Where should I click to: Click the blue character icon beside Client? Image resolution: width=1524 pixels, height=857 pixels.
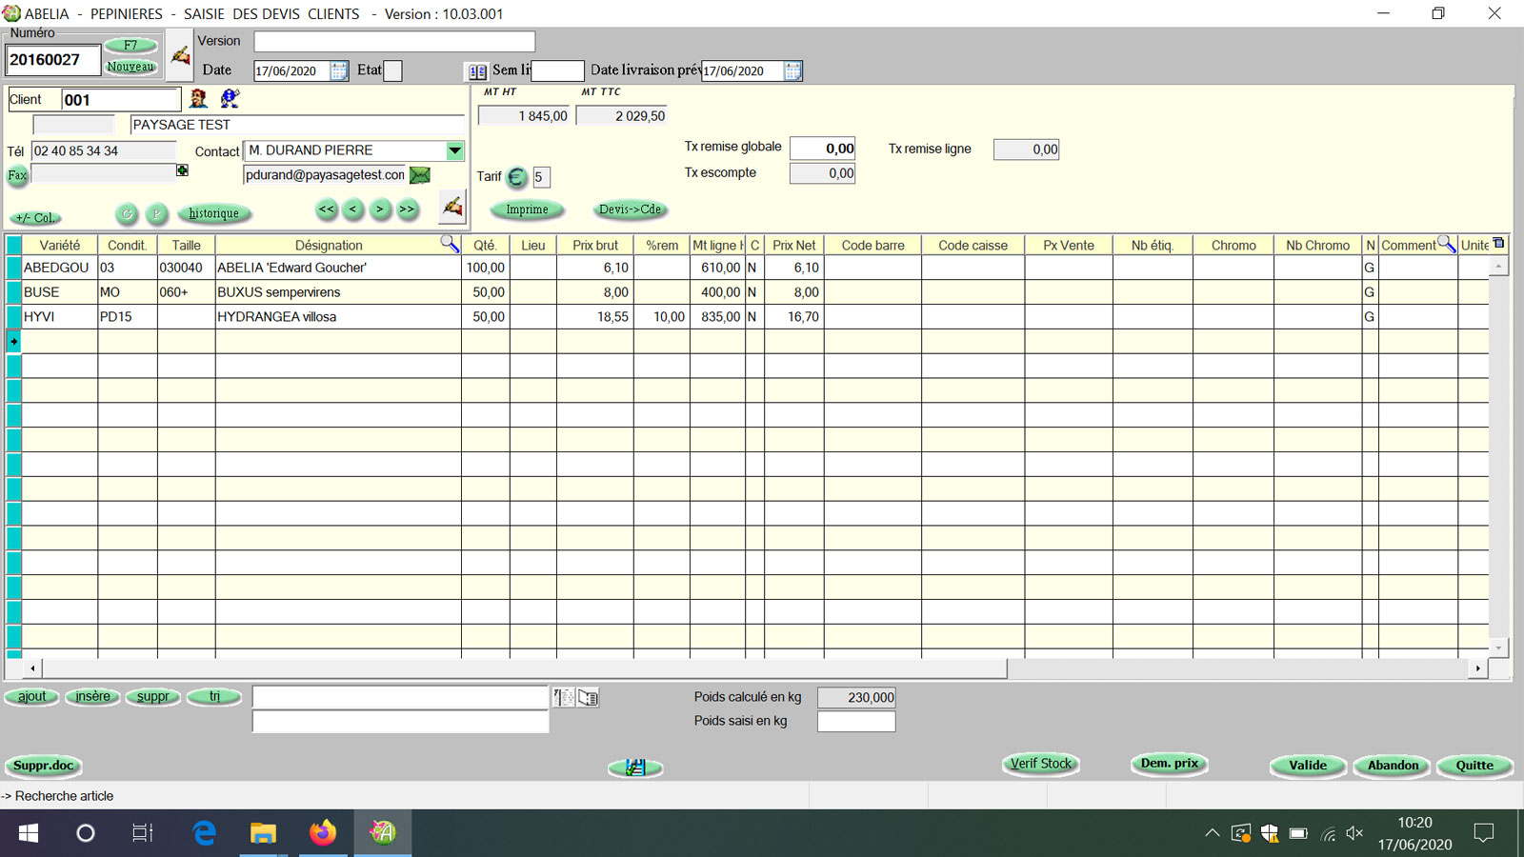point(230,98)
